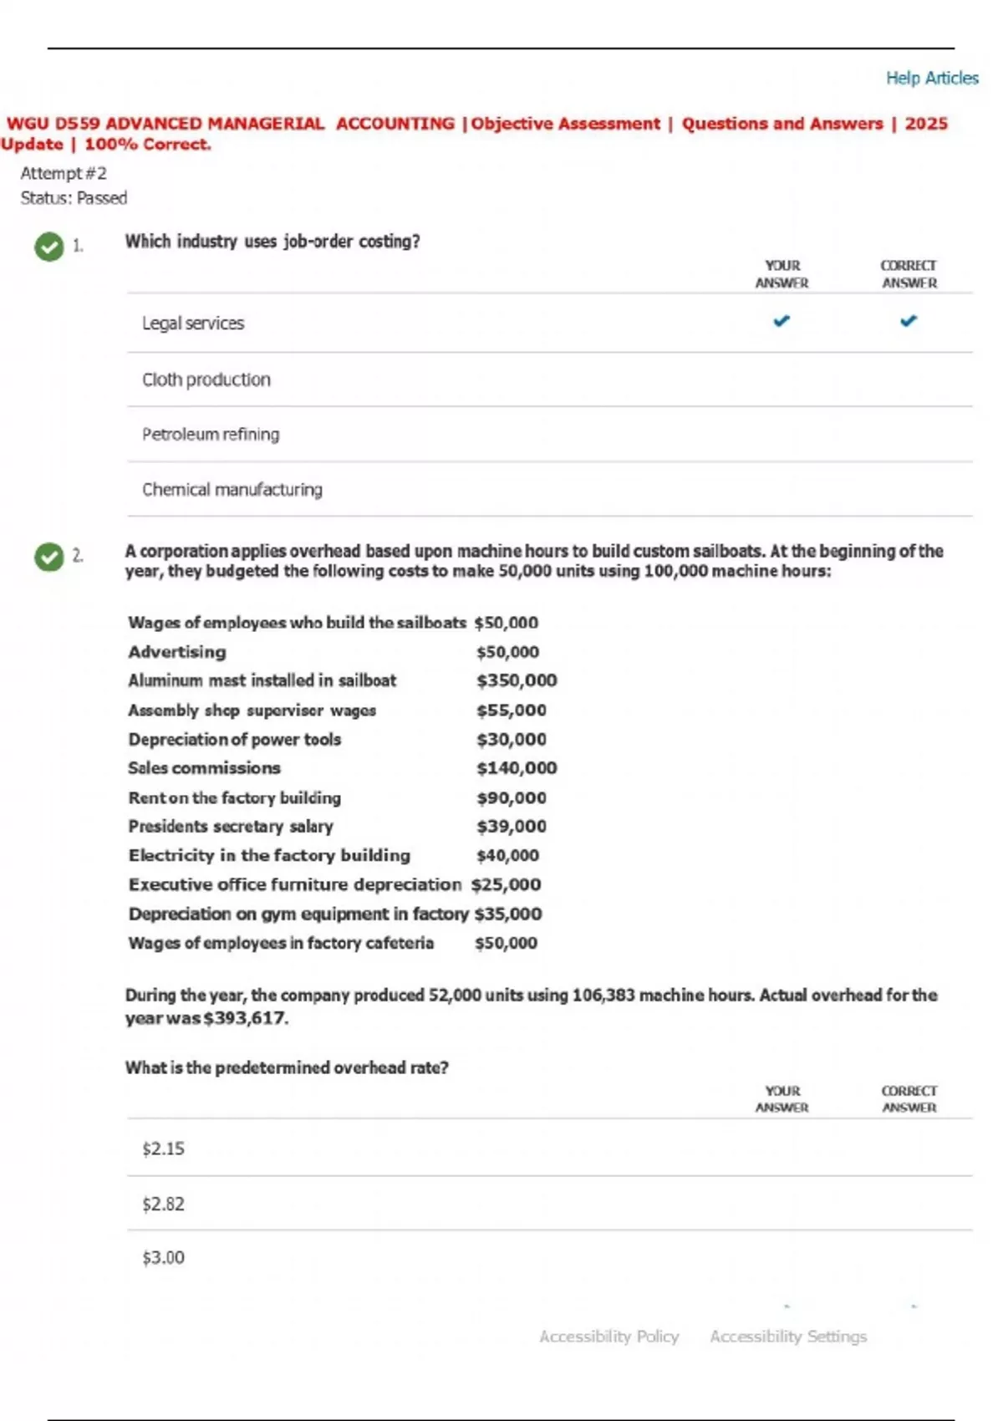Open the Accessibility Settings link
The height and width of the screenshot is (1421, 1003).
point(788,1337)
